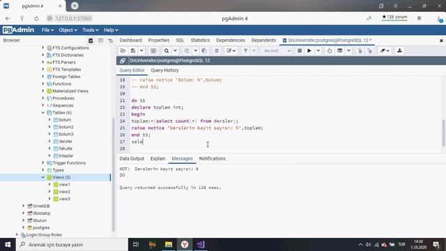Show the Data Output tab
Viewport: 446px width, 251px height.
[x=132, y=158]
